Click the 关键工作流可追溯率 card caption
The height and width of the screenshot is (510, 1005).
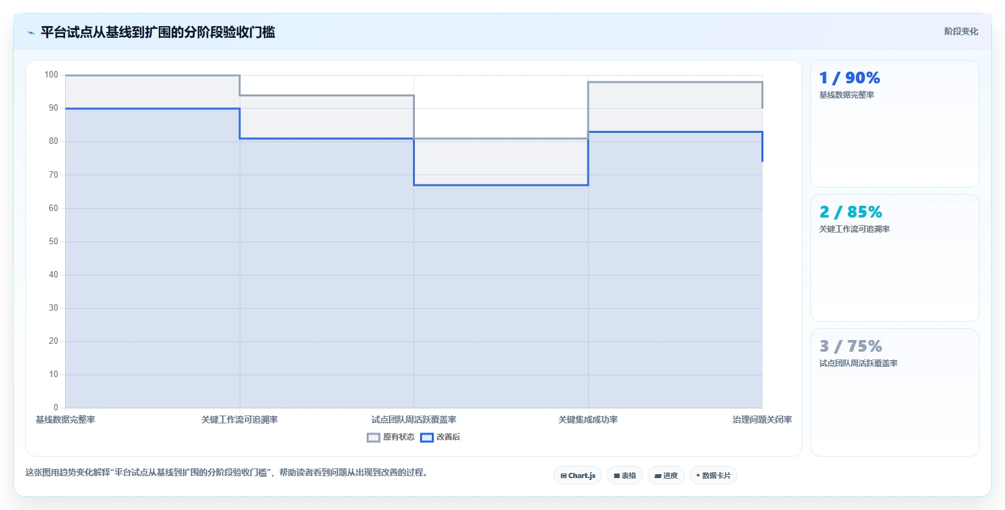[x=855, y=229]
